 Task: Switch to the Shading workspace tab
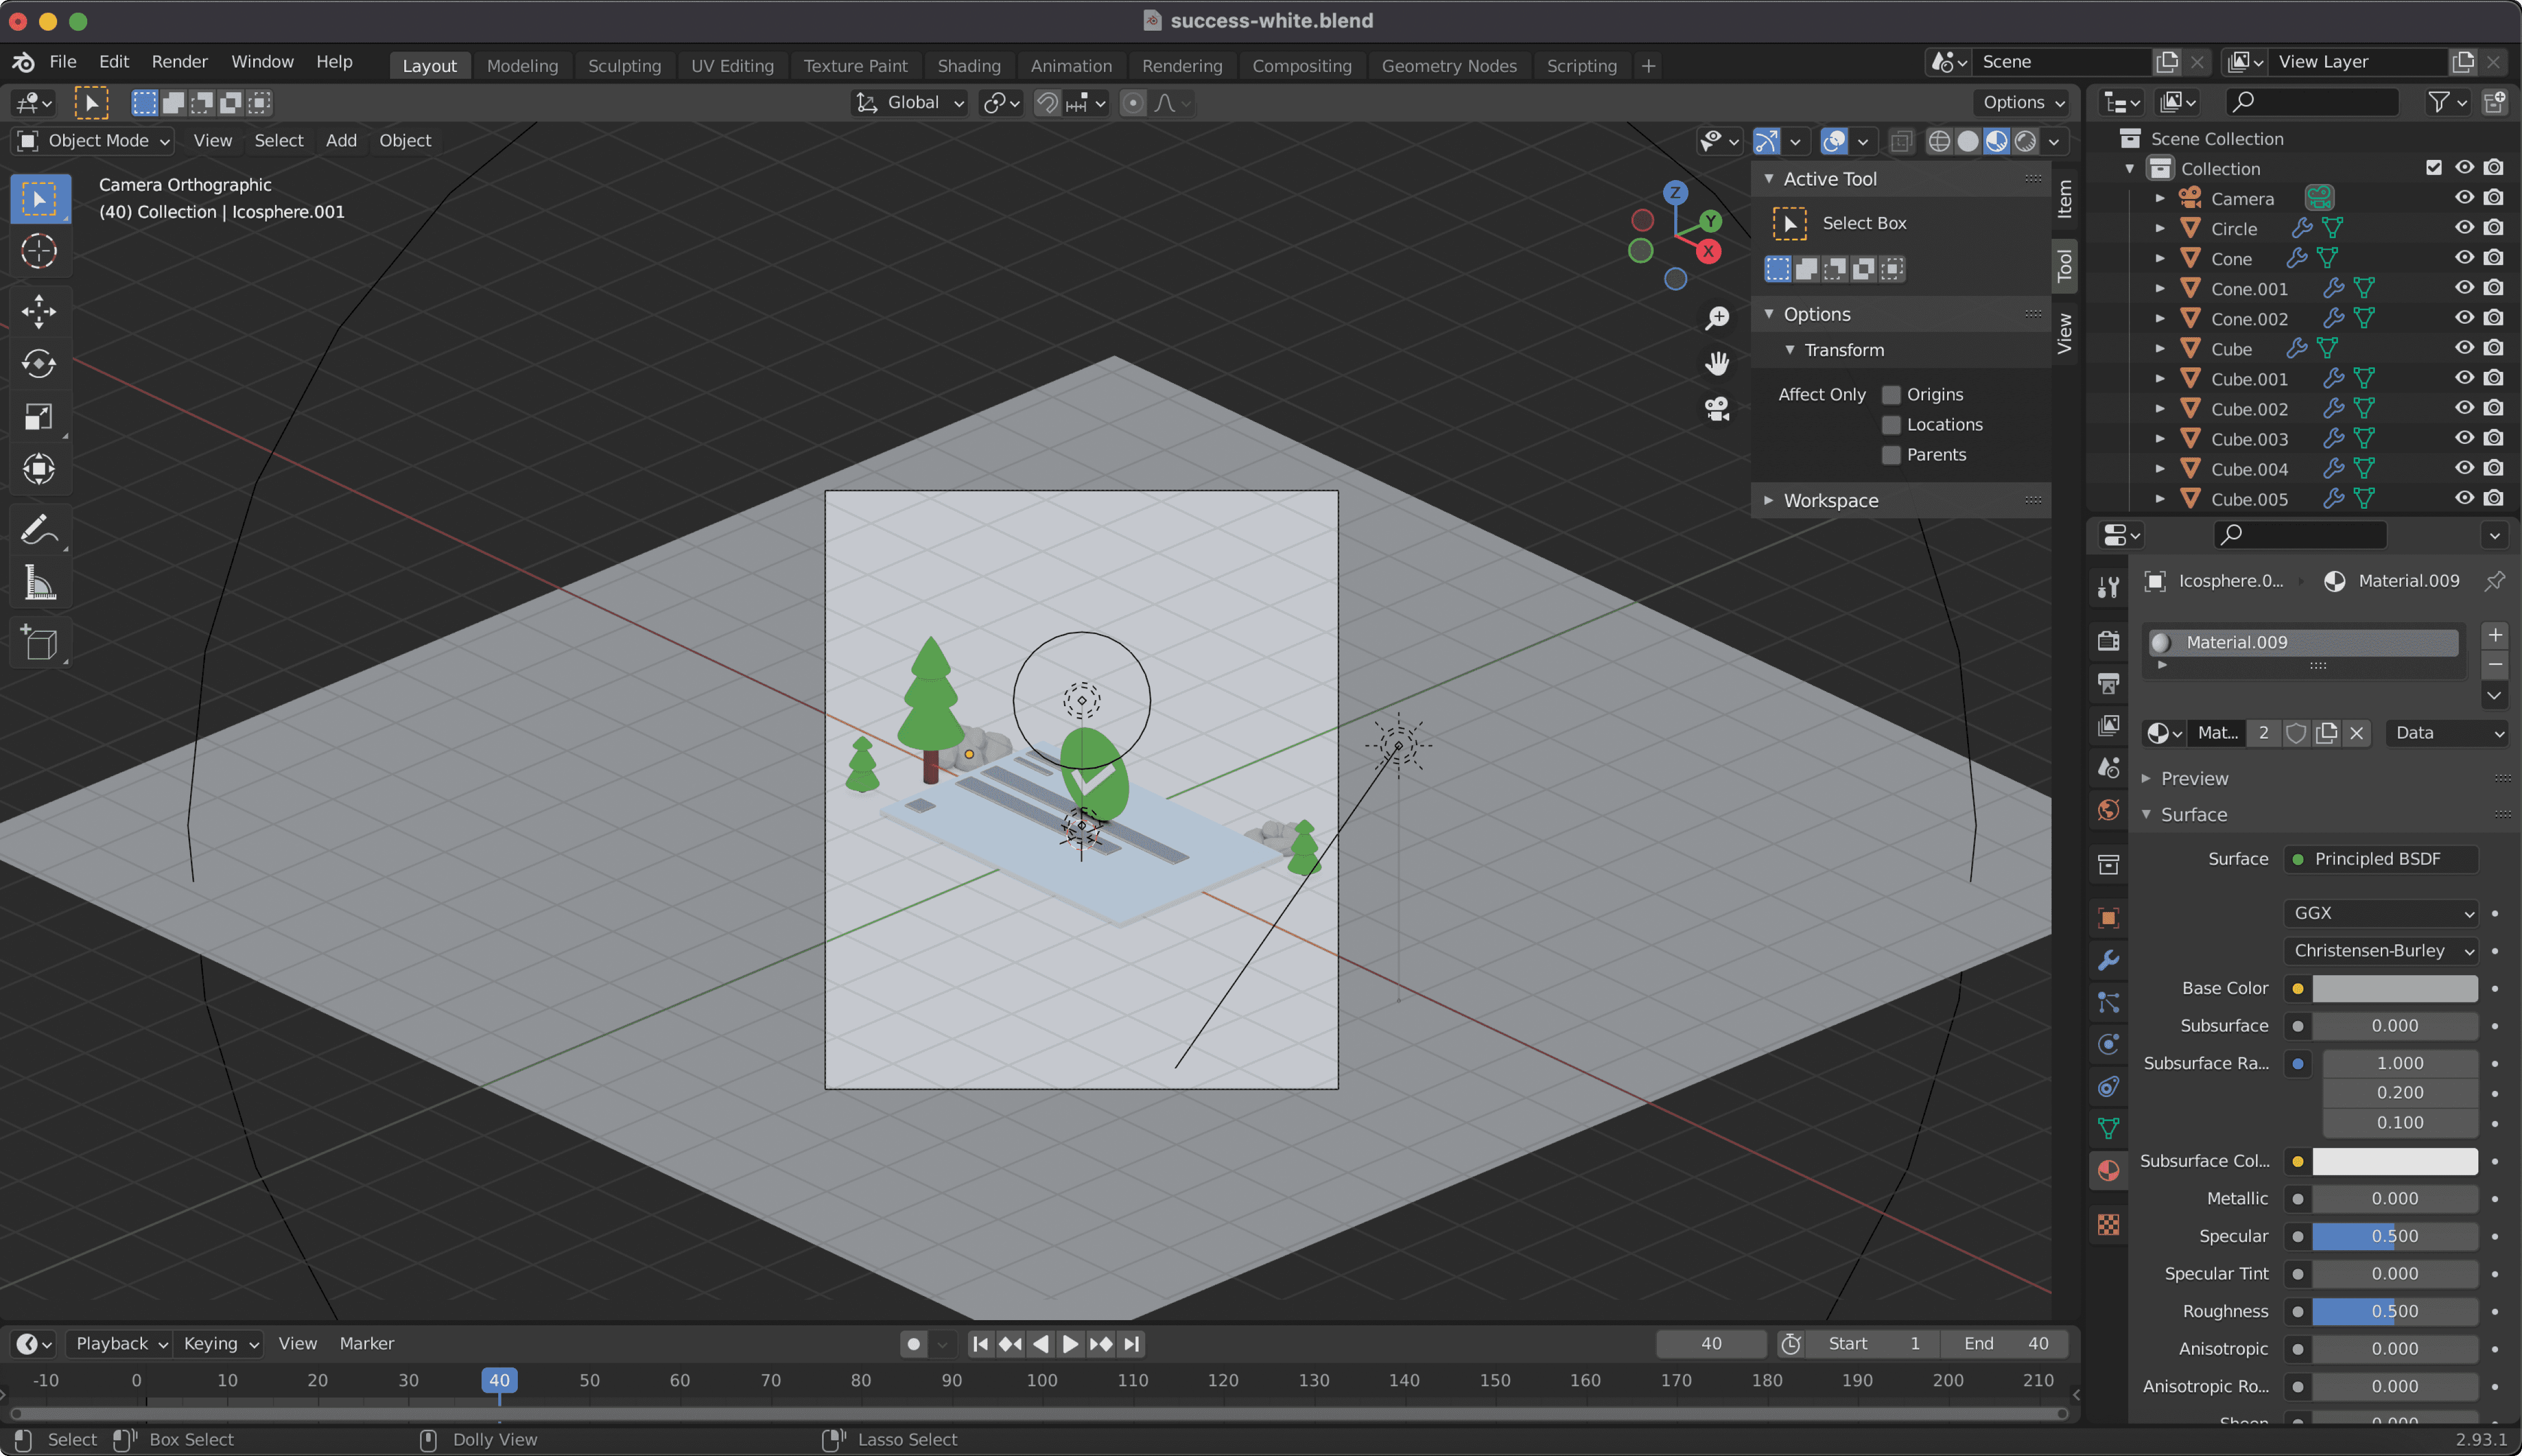(x=968, y=66)
